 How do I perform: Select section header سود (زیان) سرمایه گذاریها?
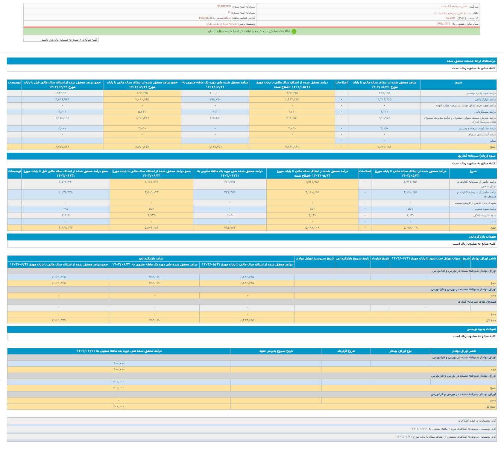click(476, 156)
